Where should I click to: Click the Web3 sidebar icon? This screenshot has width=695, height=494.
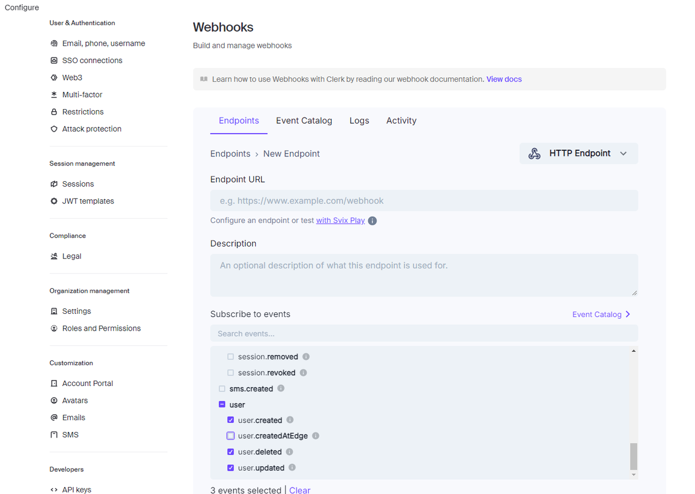coord(54,78)
